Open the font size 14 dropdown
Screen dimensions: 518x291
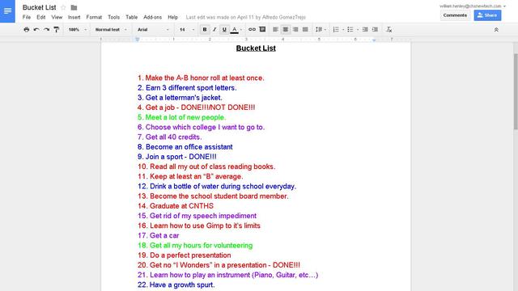click(187, 30)
